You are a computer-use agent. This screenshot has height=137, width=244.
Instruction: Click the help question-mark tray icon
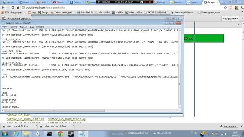click(x=202, y=134)
